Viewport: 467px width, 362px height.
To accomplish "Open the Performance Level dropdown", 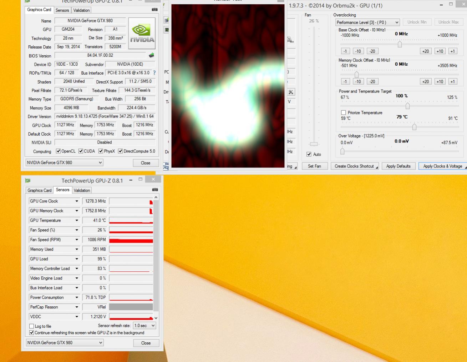I will coord(367,22).
